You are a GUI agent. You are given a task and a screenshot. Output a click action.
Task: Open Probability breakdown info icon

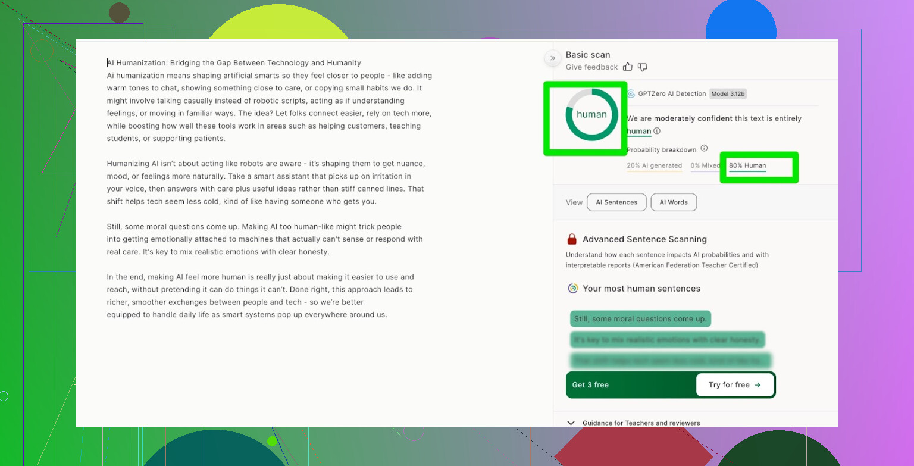click(704, 149)
